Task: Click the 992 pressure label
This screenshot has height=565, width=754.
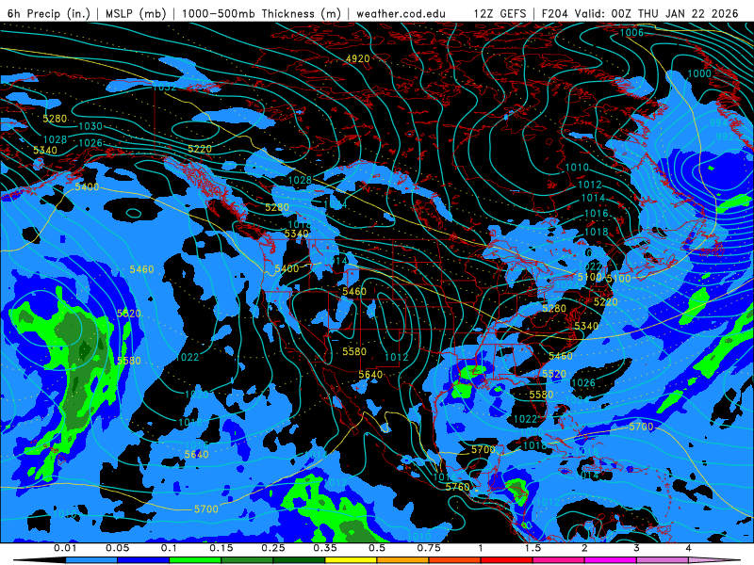Action: pos(725,137)
